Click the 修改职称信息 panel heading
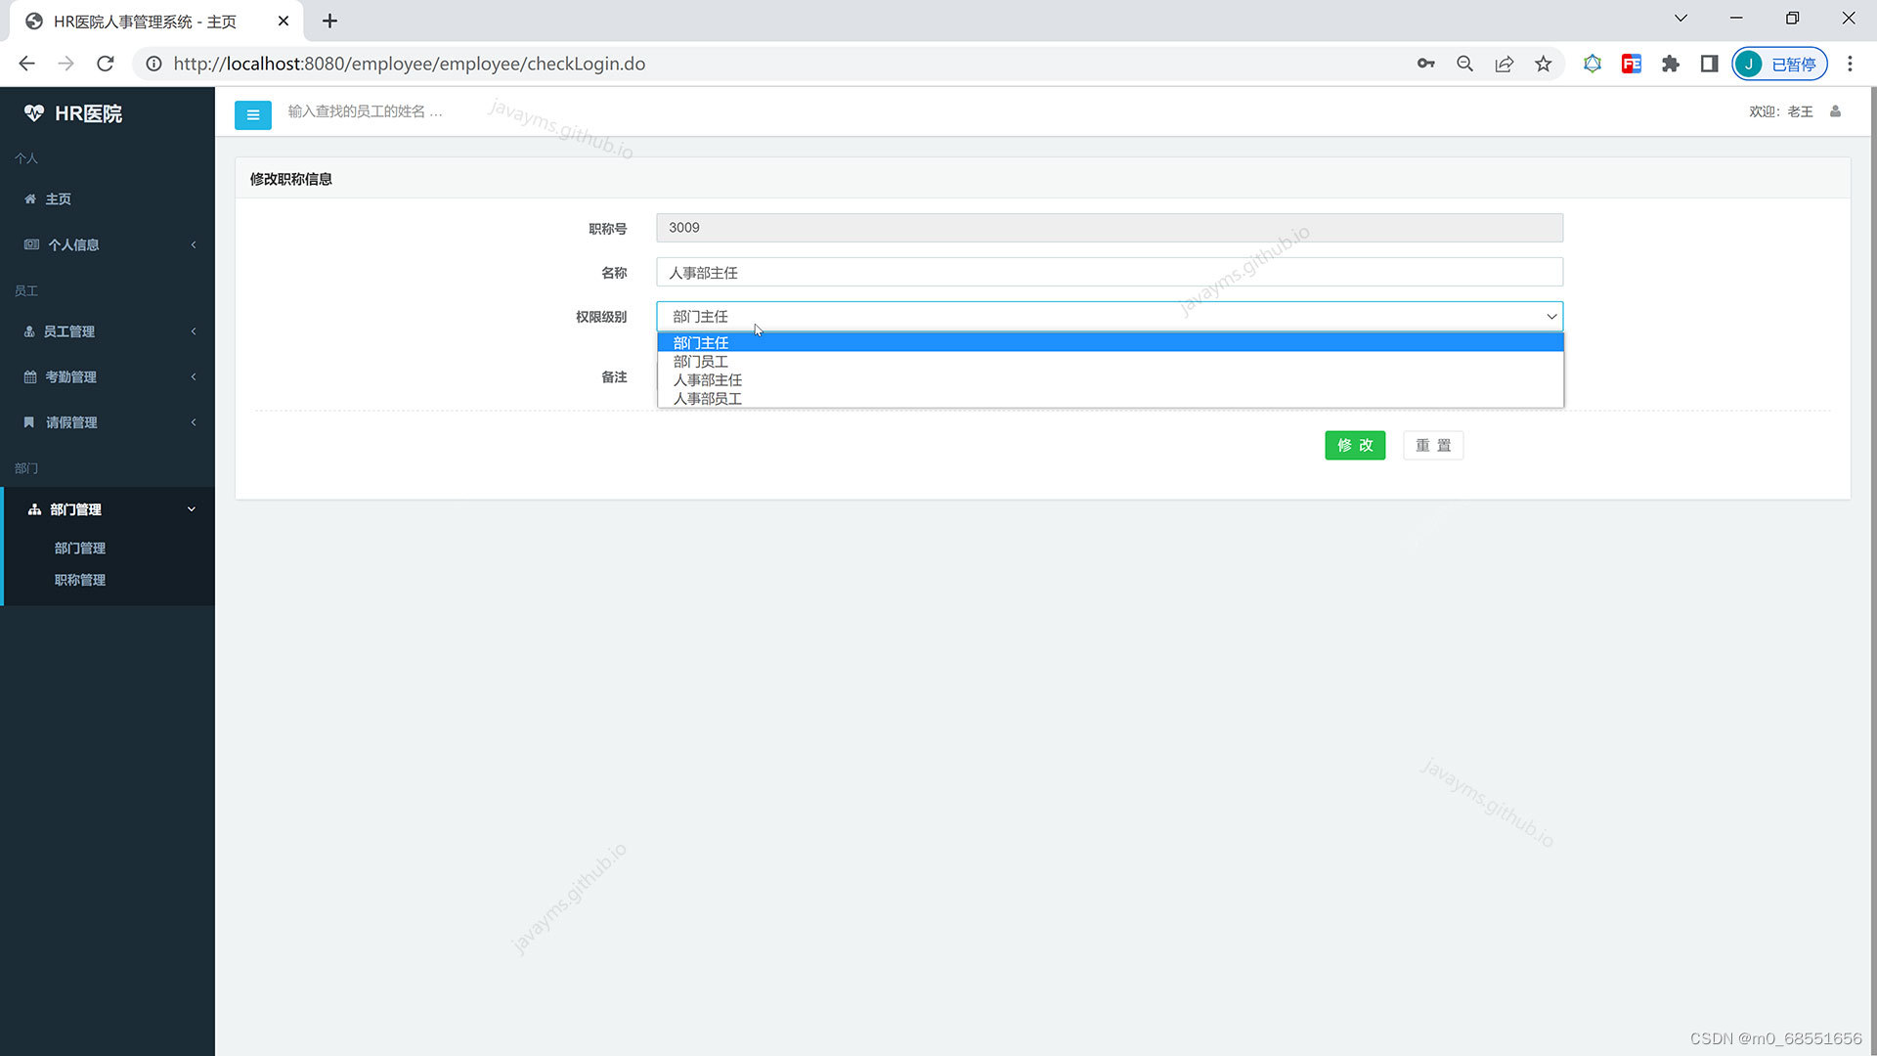 [x=291, y=179]
